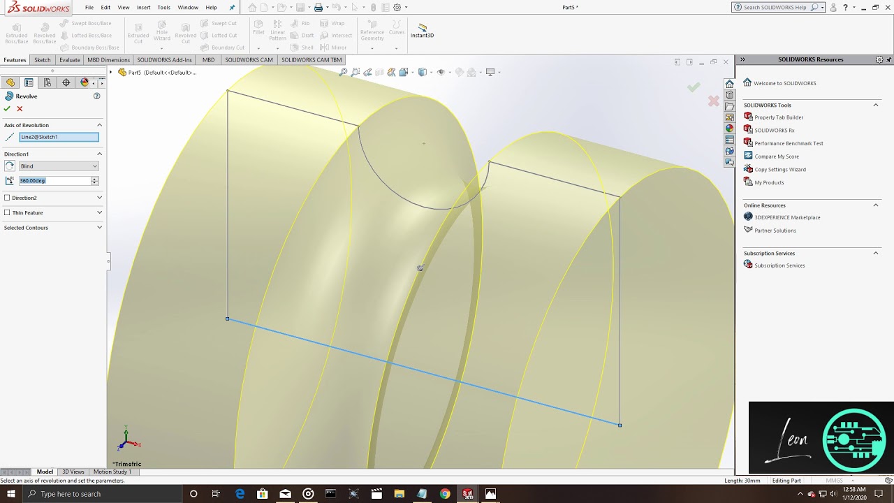
Task: Accept the Revolve with the green checkmark
Action: [x=7, y=108]
